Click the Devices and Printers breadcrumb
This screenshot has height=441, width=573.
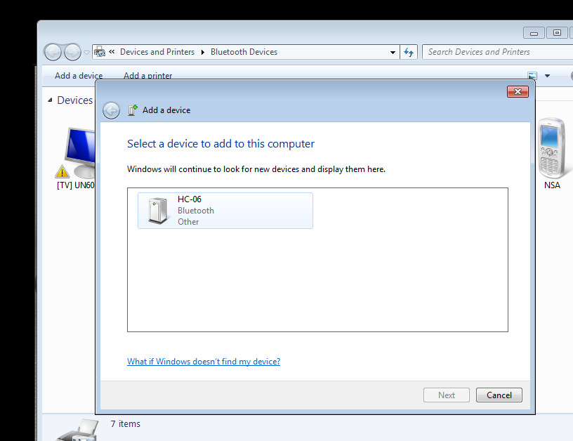[157, 52]
